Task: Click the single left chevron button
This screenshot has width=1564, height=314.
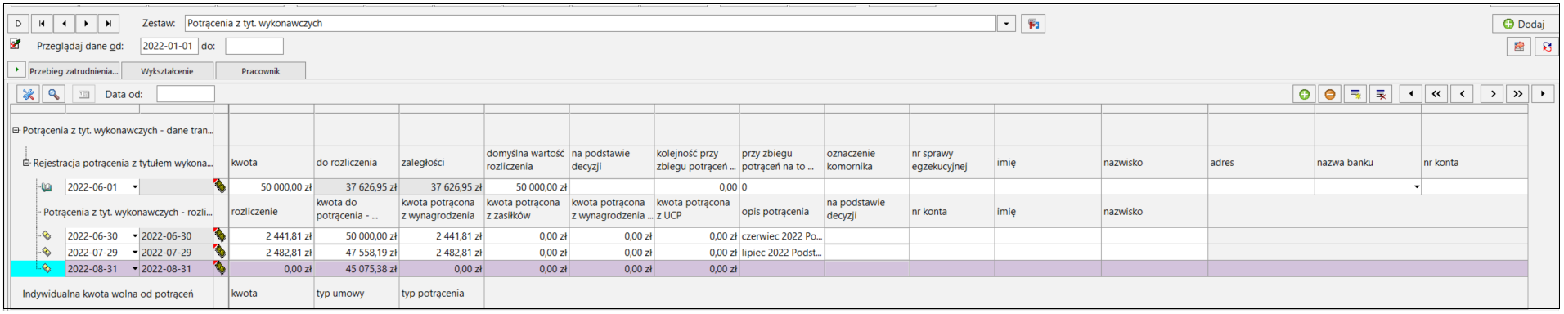Action: point(1463,94)
